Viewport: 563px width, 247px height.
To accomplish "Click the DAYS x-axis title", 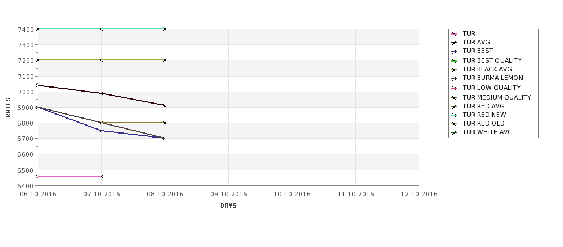I will click(x=228, y=206).
